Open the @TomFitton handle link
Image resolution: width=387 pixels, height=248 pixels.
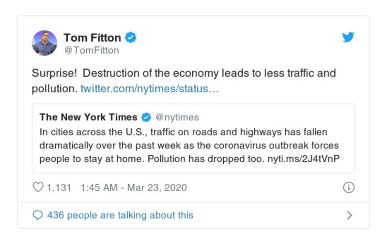(91, 50)
